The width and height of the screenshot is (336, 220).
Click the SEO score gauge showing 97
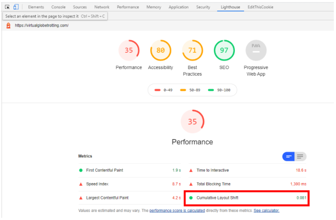224,51
